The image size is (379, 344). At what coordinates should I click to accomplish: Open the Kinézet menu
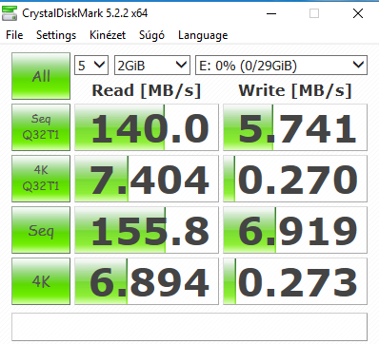click(x=108, y=35)
